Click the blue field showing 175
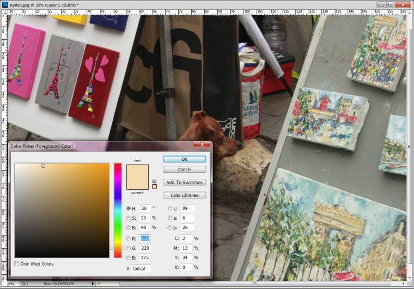414x289 pixels. point(145,257)
